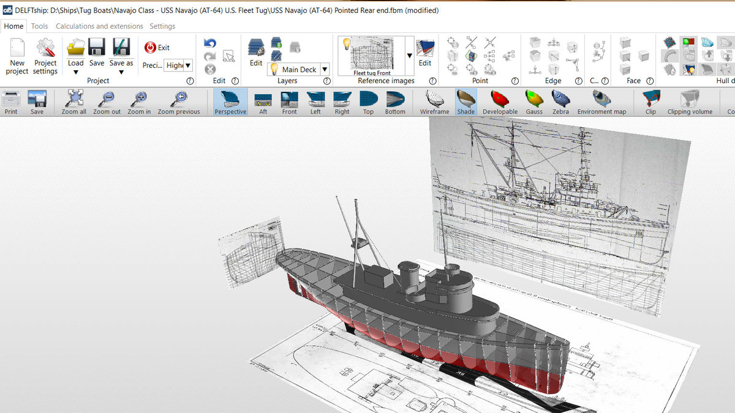Switch to Calculations and extensions tab

[99, 26]
